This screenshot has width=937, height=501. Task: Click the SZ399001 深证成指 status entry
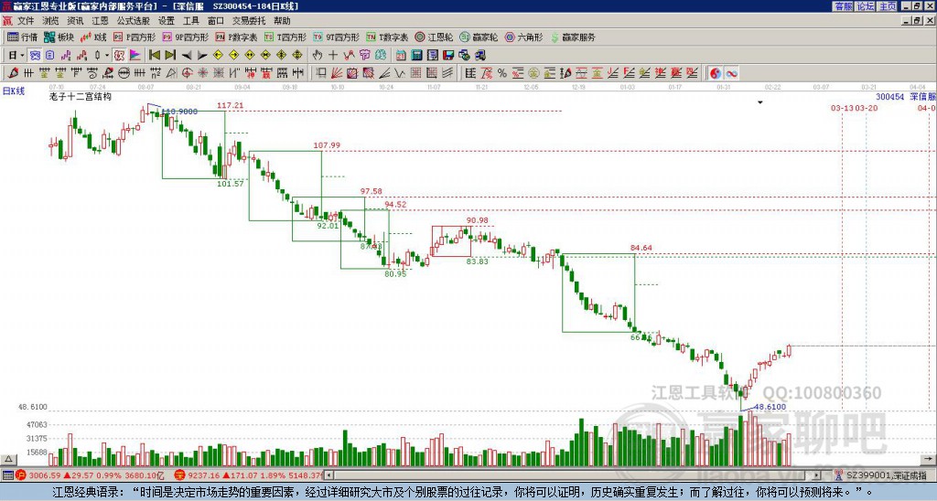[886, 475]
